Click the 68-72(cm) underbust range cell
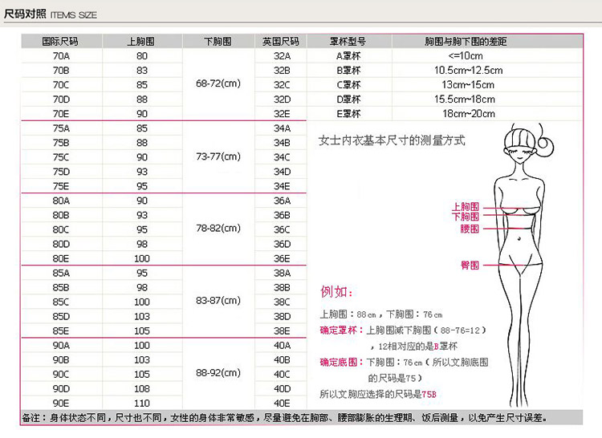 218,83
